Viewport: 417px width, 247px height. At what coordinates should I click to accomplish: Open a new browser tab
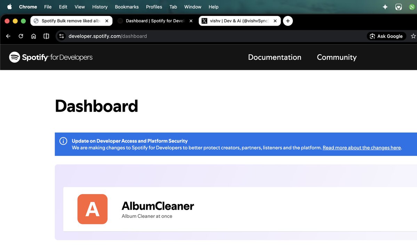(x=288, y=21)
